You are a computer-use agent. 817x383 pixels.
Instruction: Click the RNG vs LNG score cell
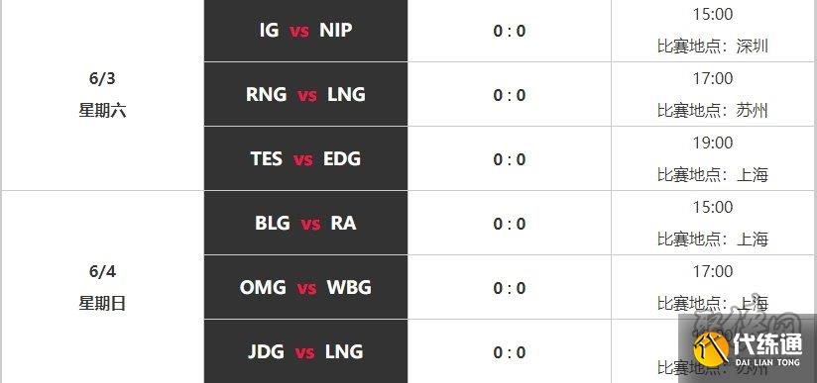click(x=509, y=94)
